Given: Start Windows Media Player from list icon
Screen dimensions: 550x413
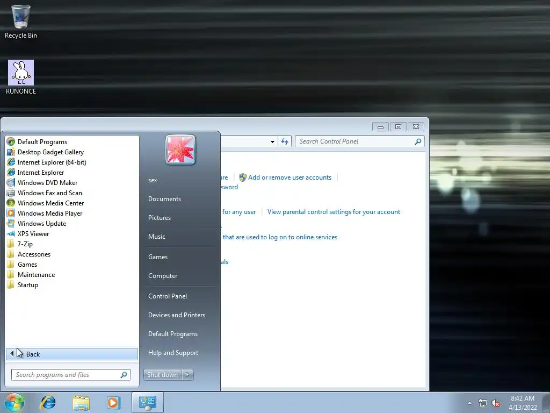Looking at the screenshot, I should [11, 213].
